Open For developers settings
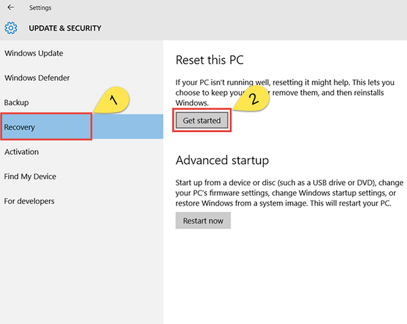Viewport: 407px width, 324px height. pos(29,201)
